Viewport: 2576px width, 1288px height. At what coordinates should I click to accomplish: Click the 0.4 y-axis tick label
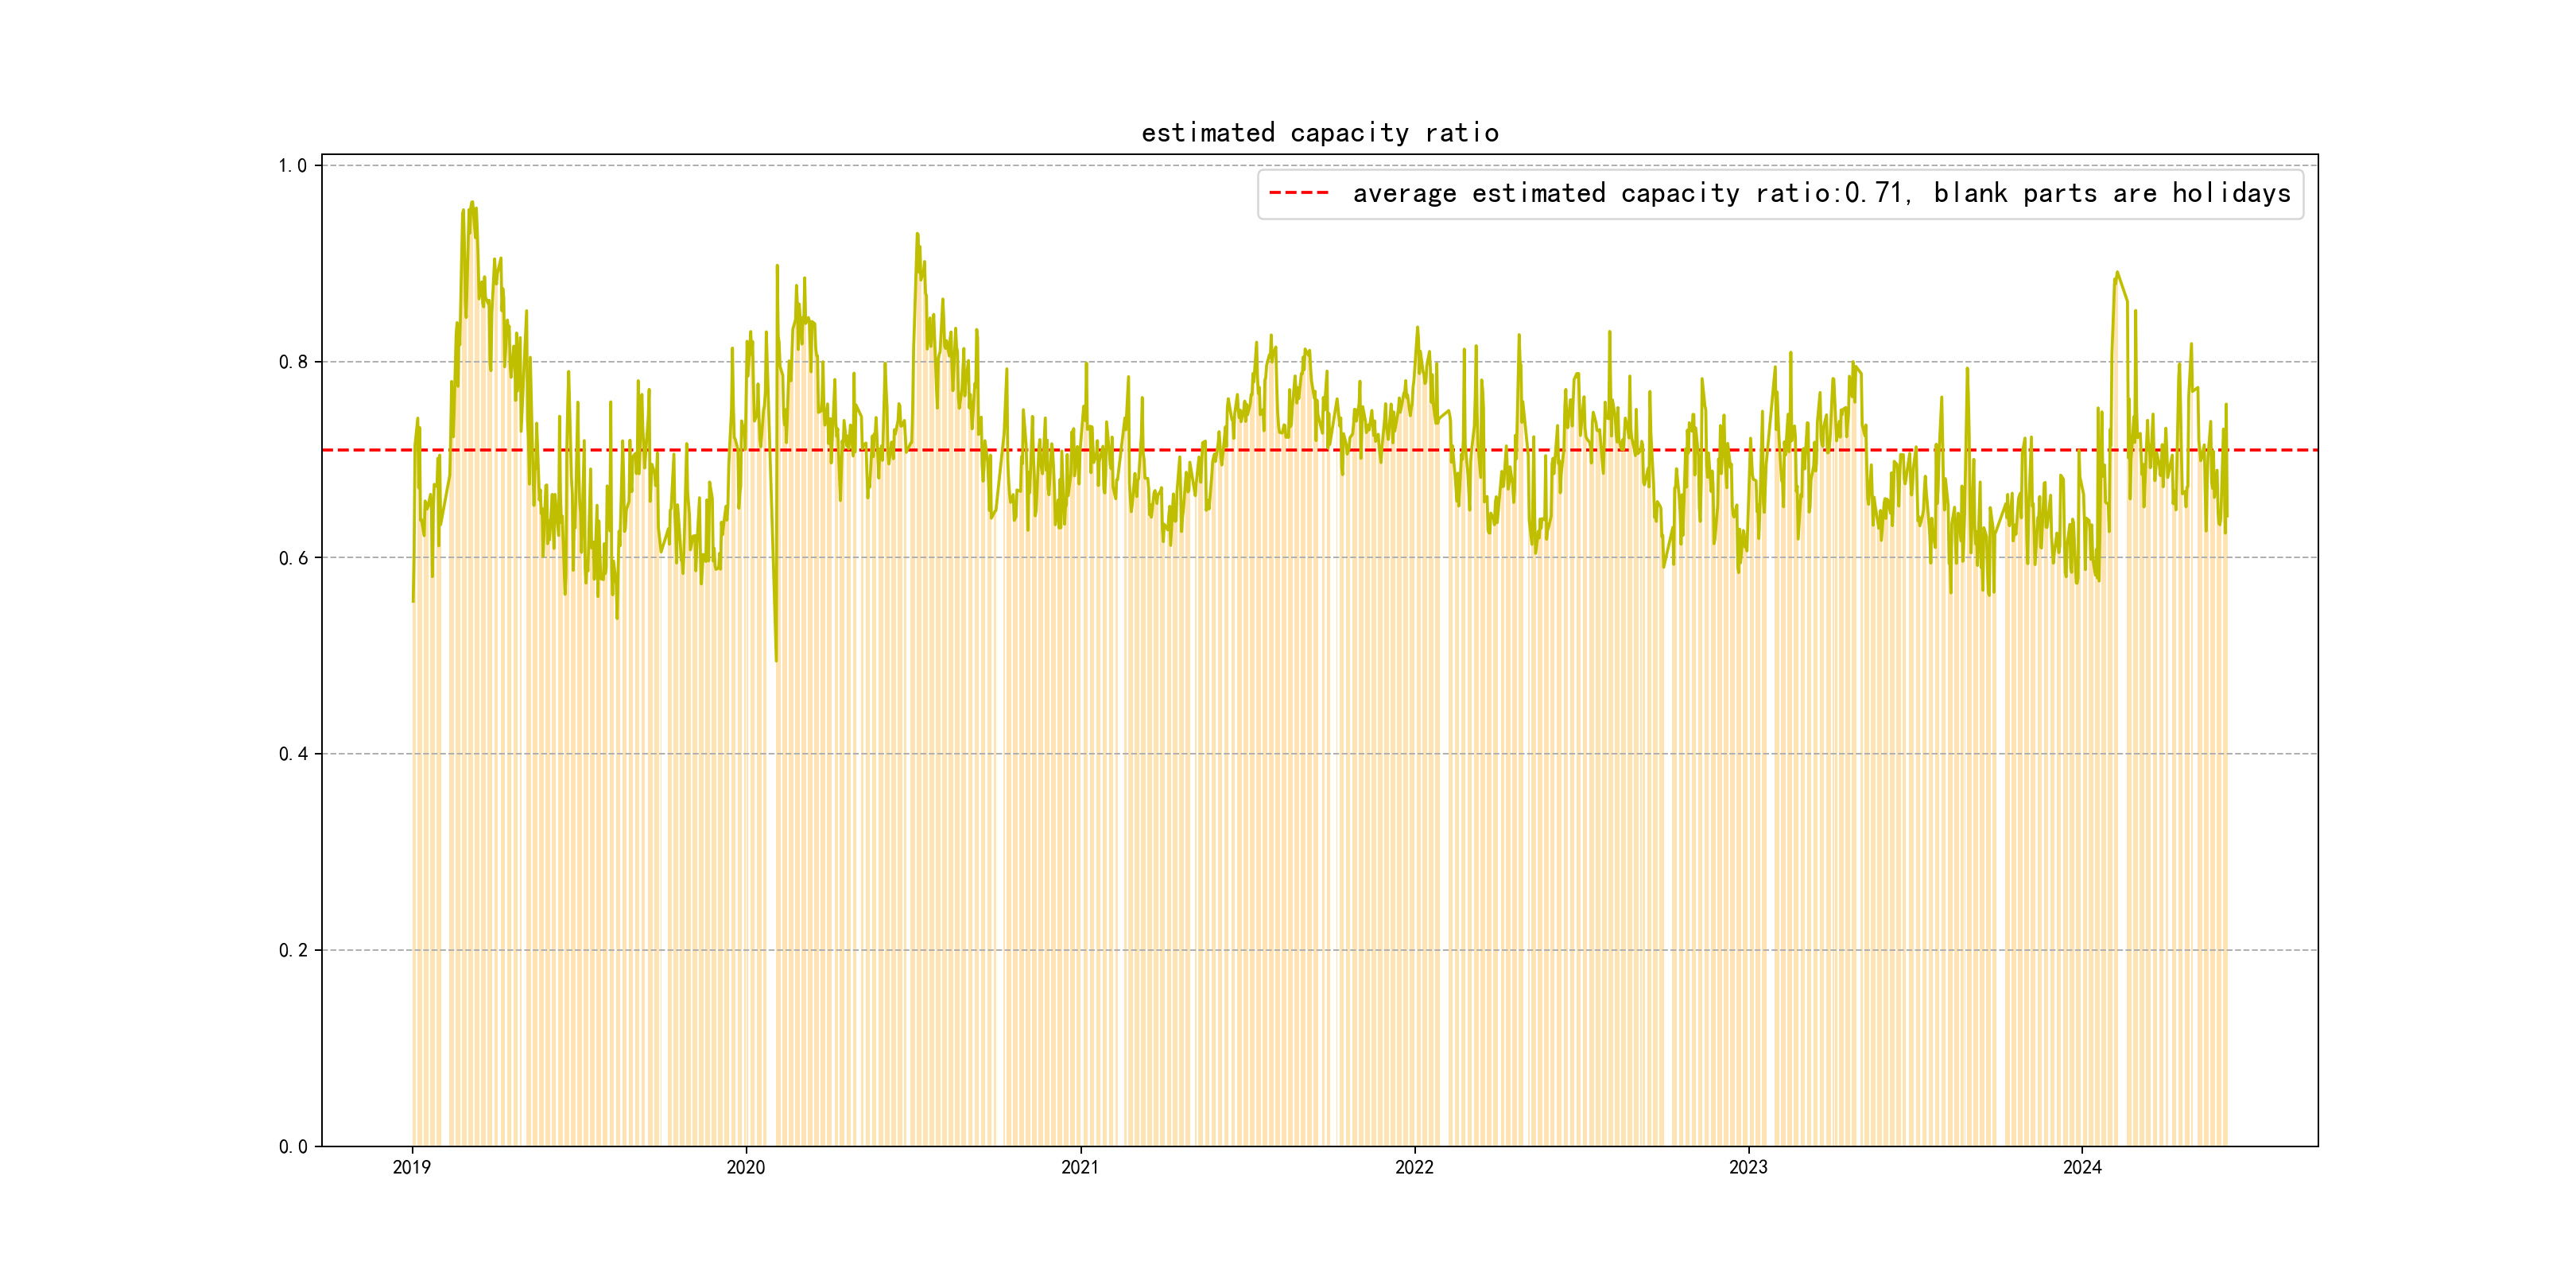click(292, 754)
